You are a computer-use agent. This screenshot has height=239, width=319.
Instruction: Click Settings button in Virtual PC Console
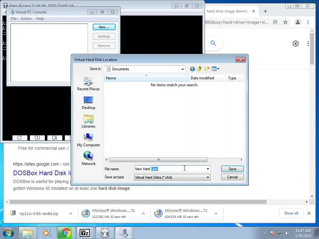tap(104, 36)
